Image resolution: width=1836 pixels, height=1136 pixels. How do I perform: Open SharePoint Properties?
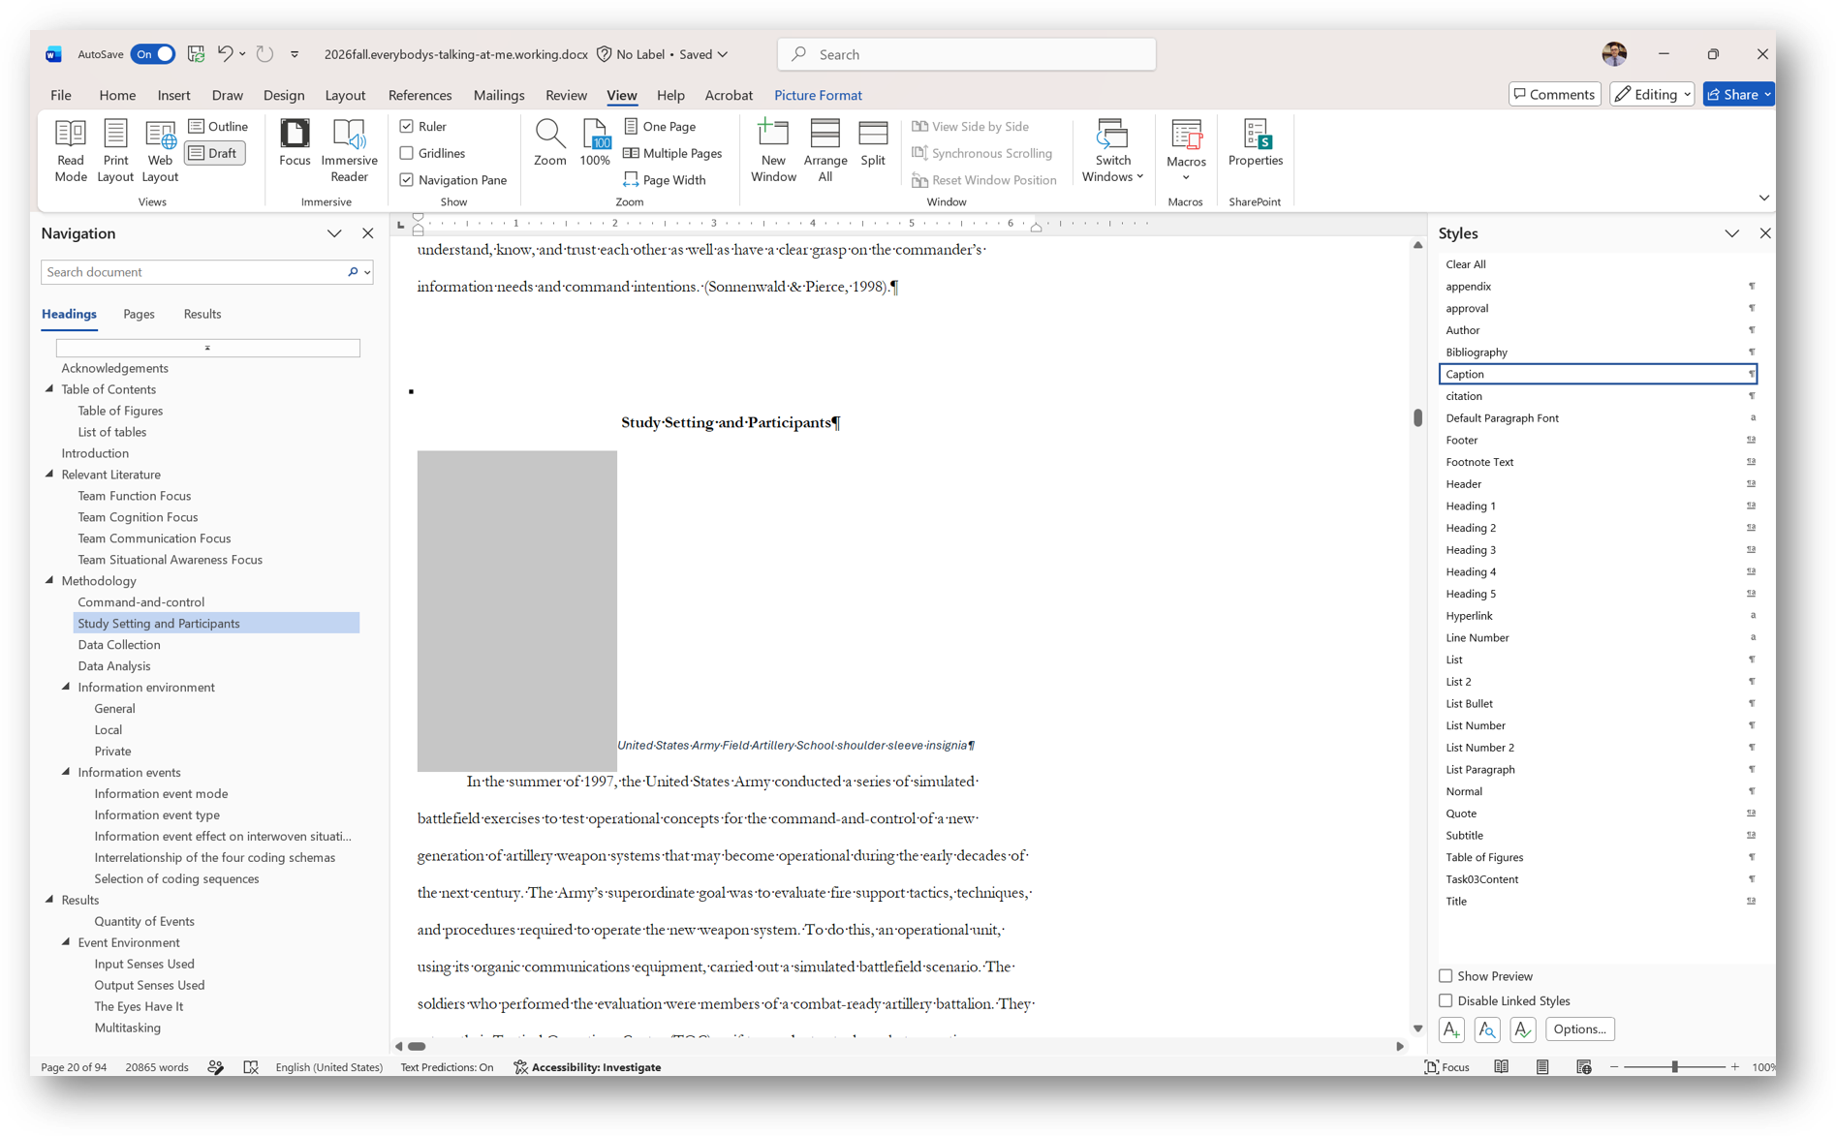[x=1255, y=143]
